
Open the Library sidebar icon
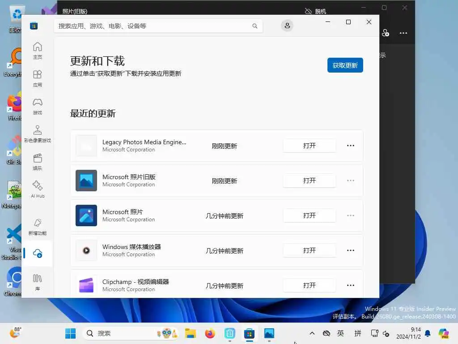pos(38,282)
